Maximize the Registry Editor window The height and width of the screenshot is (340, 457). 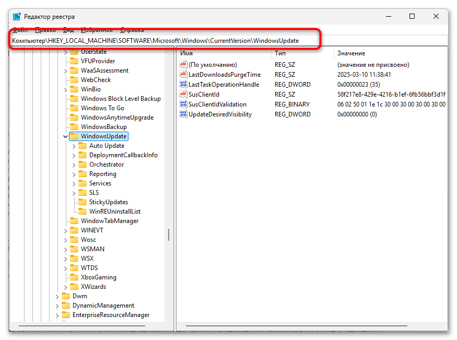412,16
